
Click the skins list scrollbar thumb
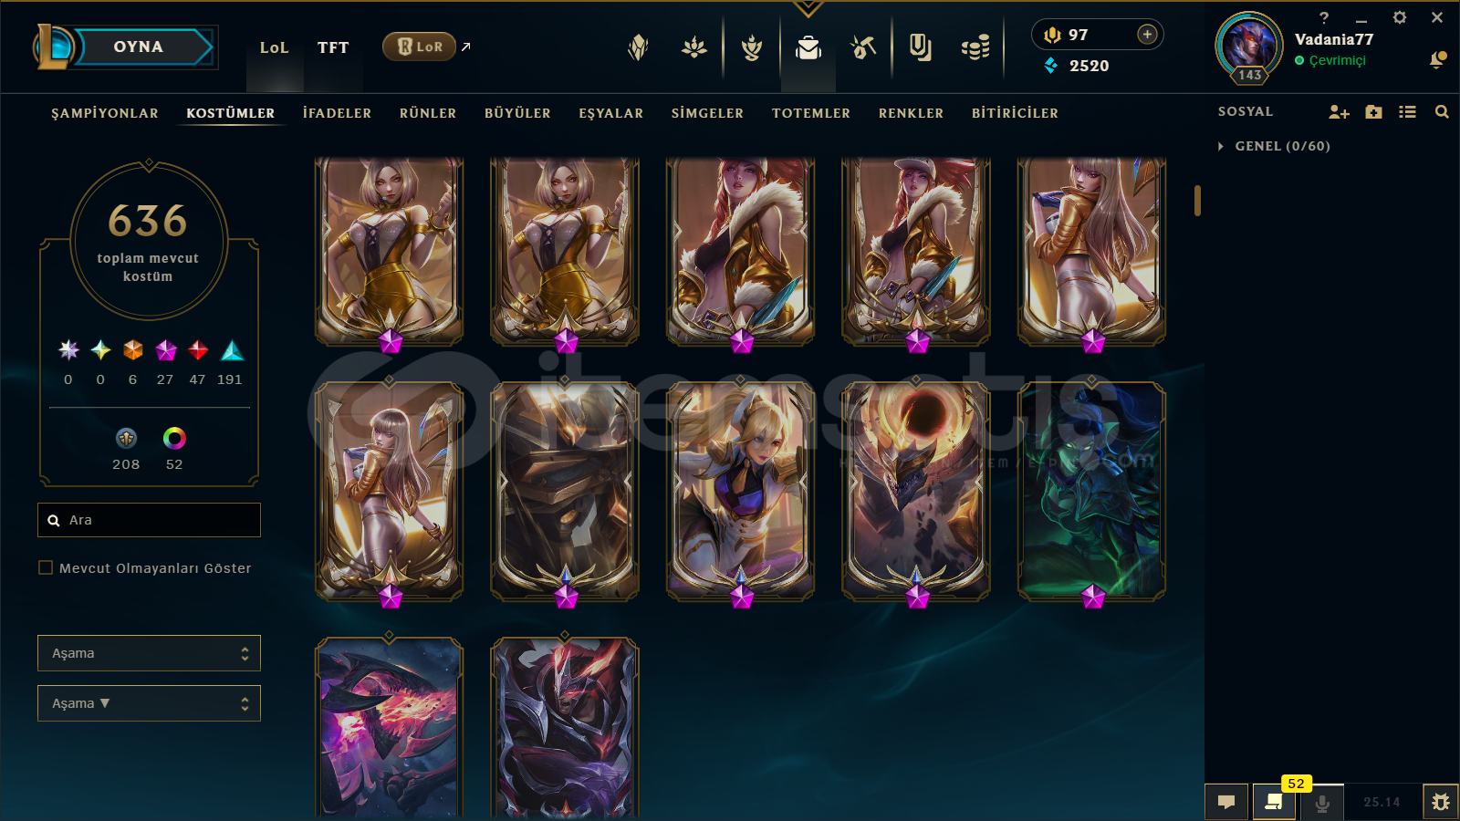click(x=1197, y=201)
